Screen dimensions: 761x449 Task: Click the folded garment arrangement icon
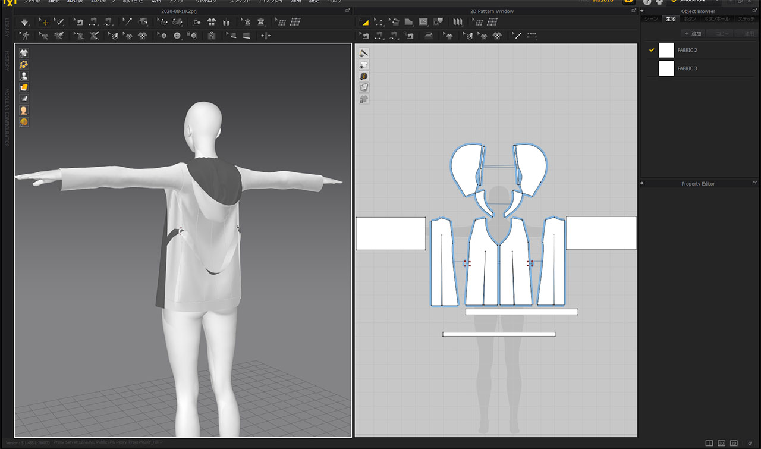point(226,22)
